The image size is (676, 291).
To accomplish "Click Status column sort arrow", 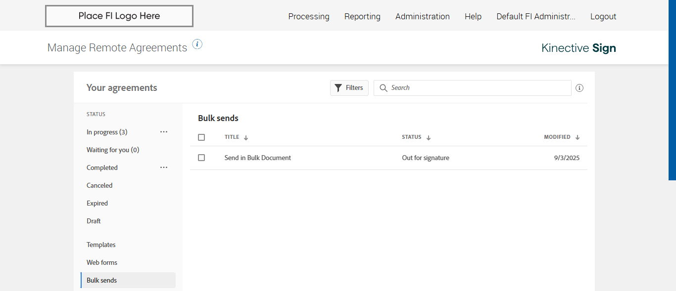I will [x=429, y=138].
